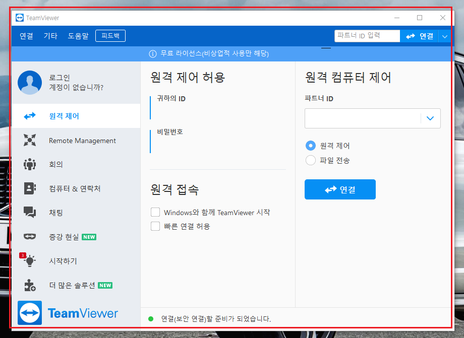Image resolution: width=464 pixels, height=338 pixels.
Task: Click the 로그인 link
Action: pyautogui.click(x=60, y=78)
